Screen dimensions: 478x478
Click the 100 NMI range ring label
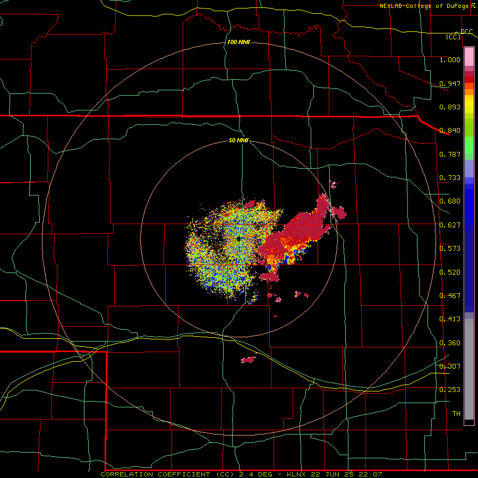[x=238, y=42]
